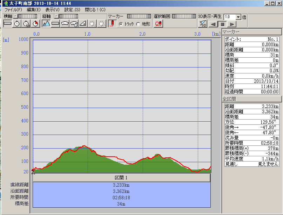Select the トラック radio button
Image resolution: width=283 pixels, height=215 pixels.
point(121,24)
